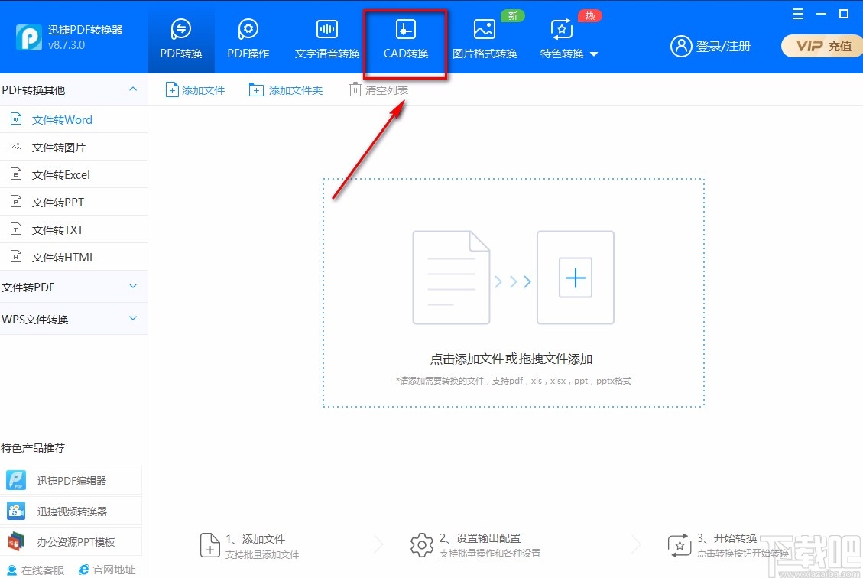Switch to the CAD转换 tab
The image size is (863, 578).
405,38
